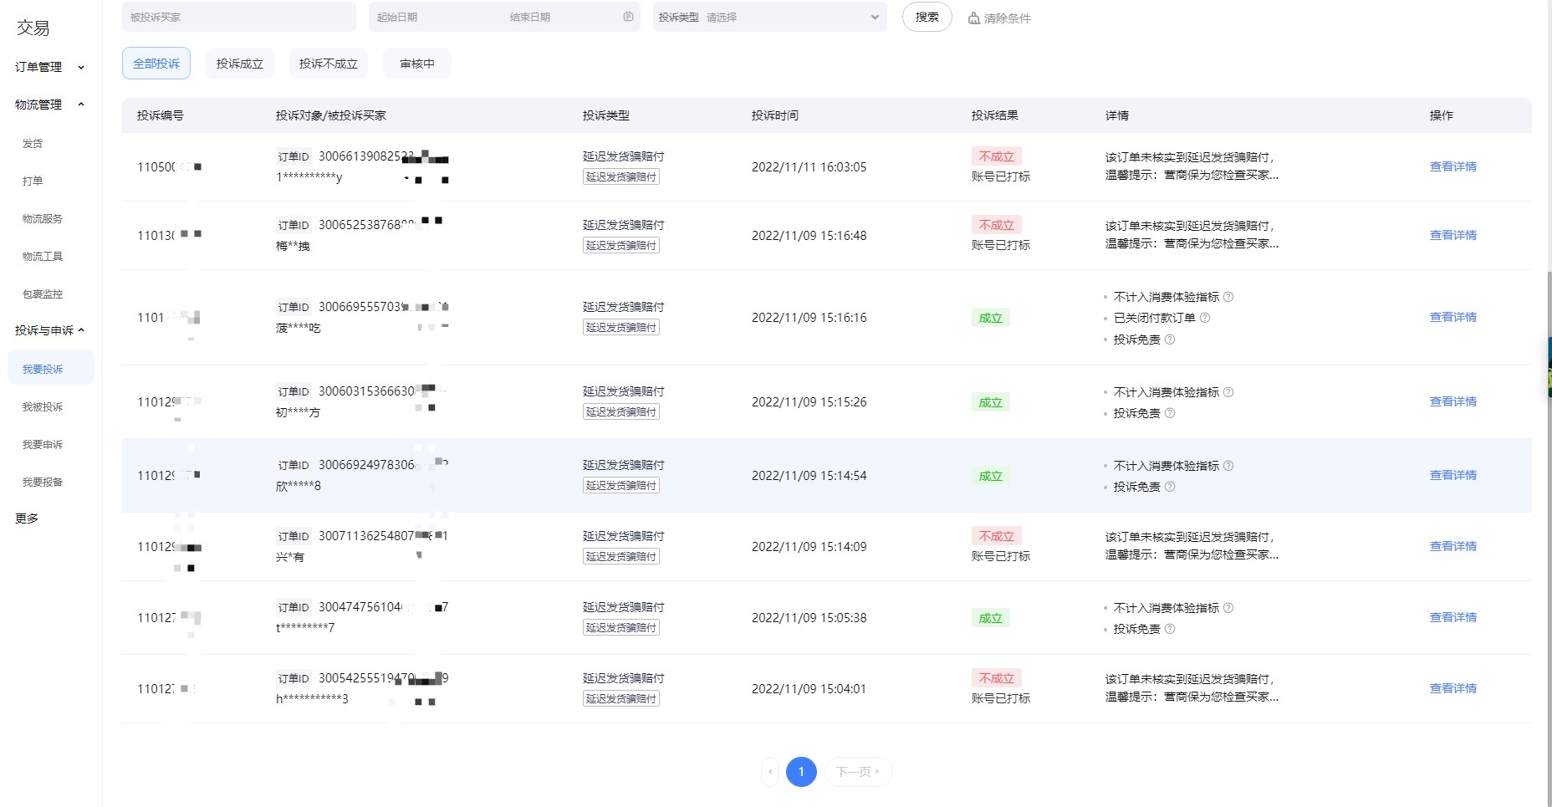Open the 投诉类型 dropdown selector
The height and width of the screenshot is (807, 1552).
coord(768,16)
